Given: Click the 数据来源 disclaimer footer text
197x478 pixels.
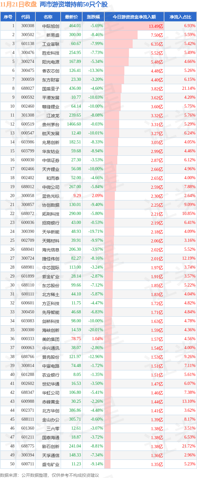Looking at the screenshot, I should click(50, 475).
